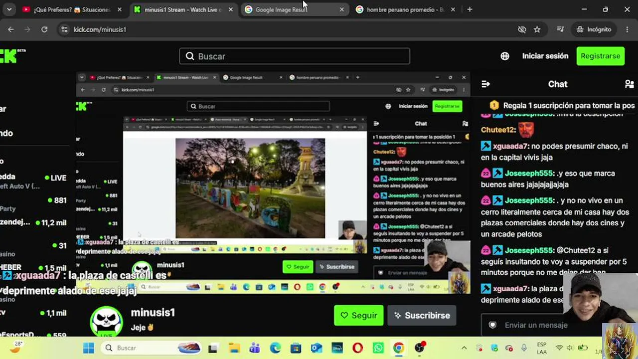
Task: Click the Chutee12 username in chat
Action: pyautogui.click(x=498, y=130)
